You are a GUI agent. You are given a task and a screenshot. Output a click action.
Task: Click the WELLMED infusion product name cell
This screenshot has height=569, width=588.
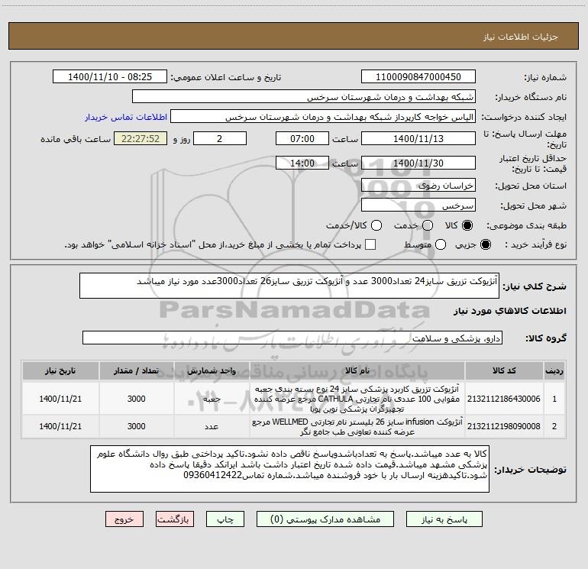point(357,426)
